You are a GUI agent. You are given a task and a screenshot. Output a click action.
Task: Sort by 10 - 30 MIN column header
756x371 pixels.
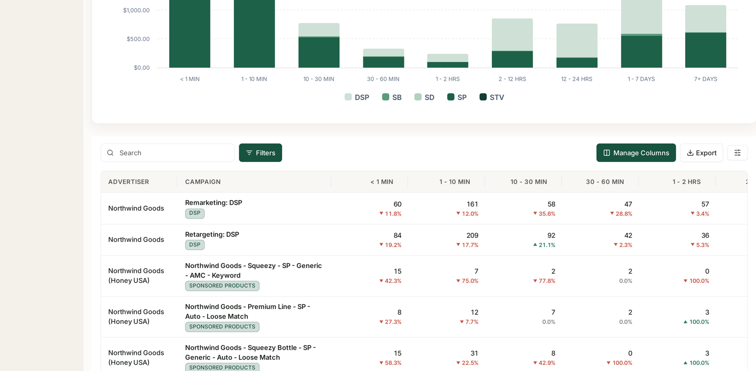(529, 182)
